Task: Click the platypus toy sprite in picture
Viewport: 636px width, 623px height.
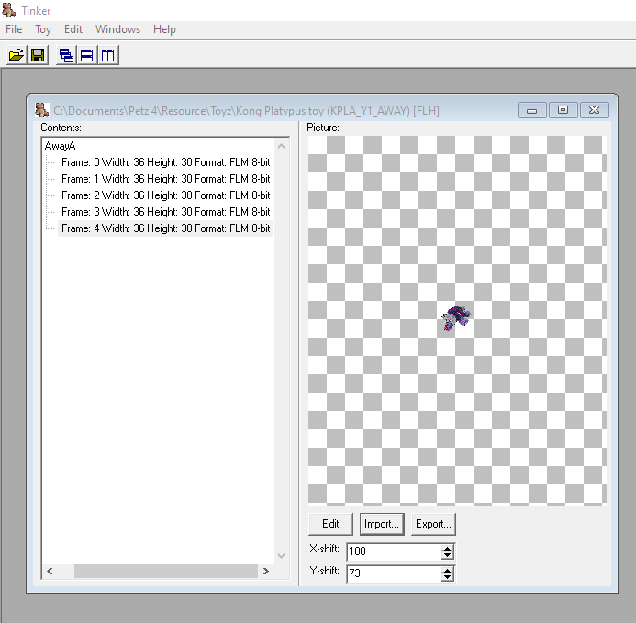Action: point(457,318)
